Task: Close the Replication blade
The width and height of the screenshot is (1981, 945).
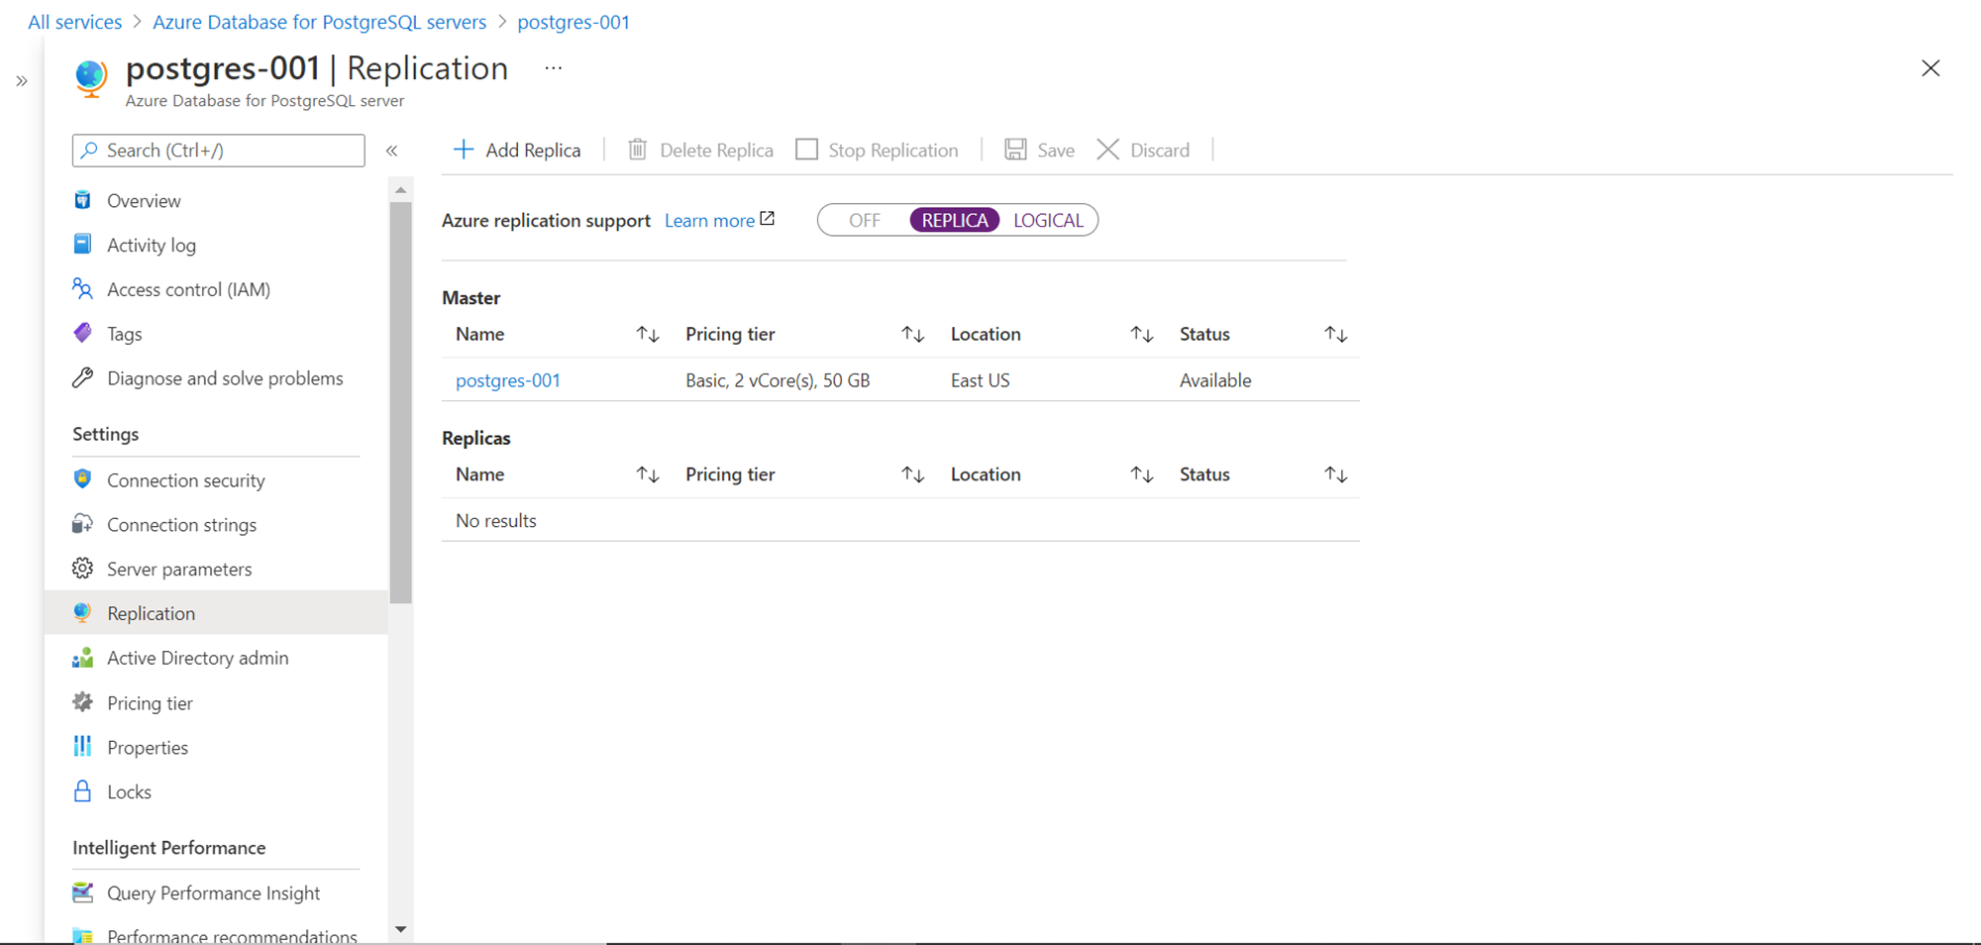Action: click(x=1930, y=68)
